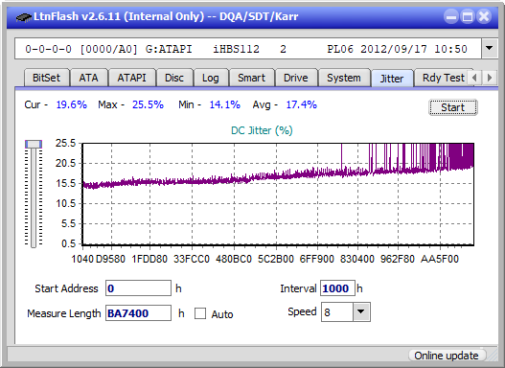Click the LtnFlash chip icon in title bar
This screenshot has width=505, height=368.
(24, 16)
